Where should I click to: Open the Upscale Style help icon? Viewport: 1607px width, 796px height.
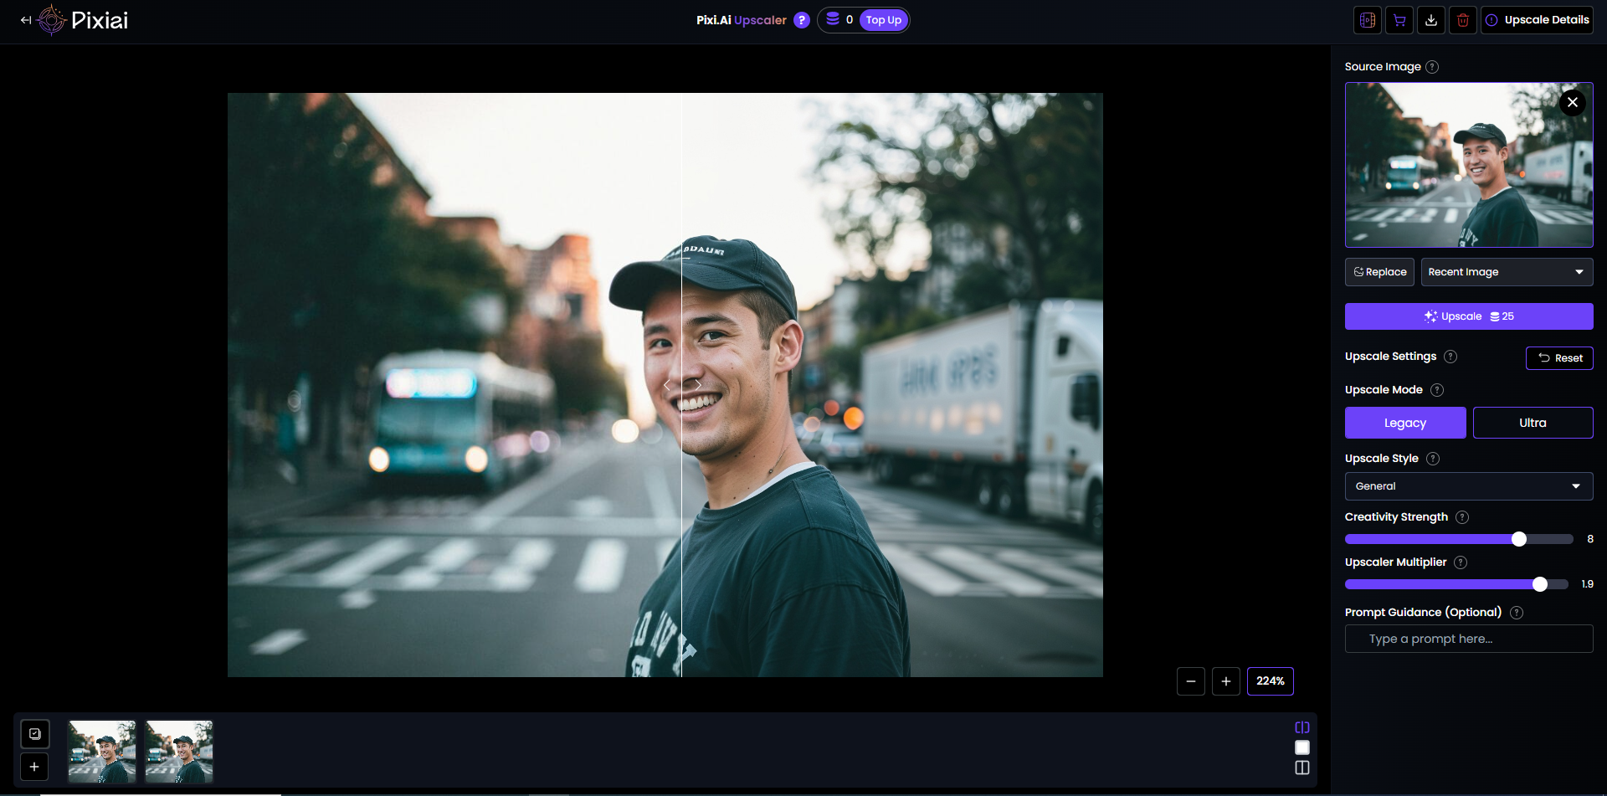[1433, 459]
